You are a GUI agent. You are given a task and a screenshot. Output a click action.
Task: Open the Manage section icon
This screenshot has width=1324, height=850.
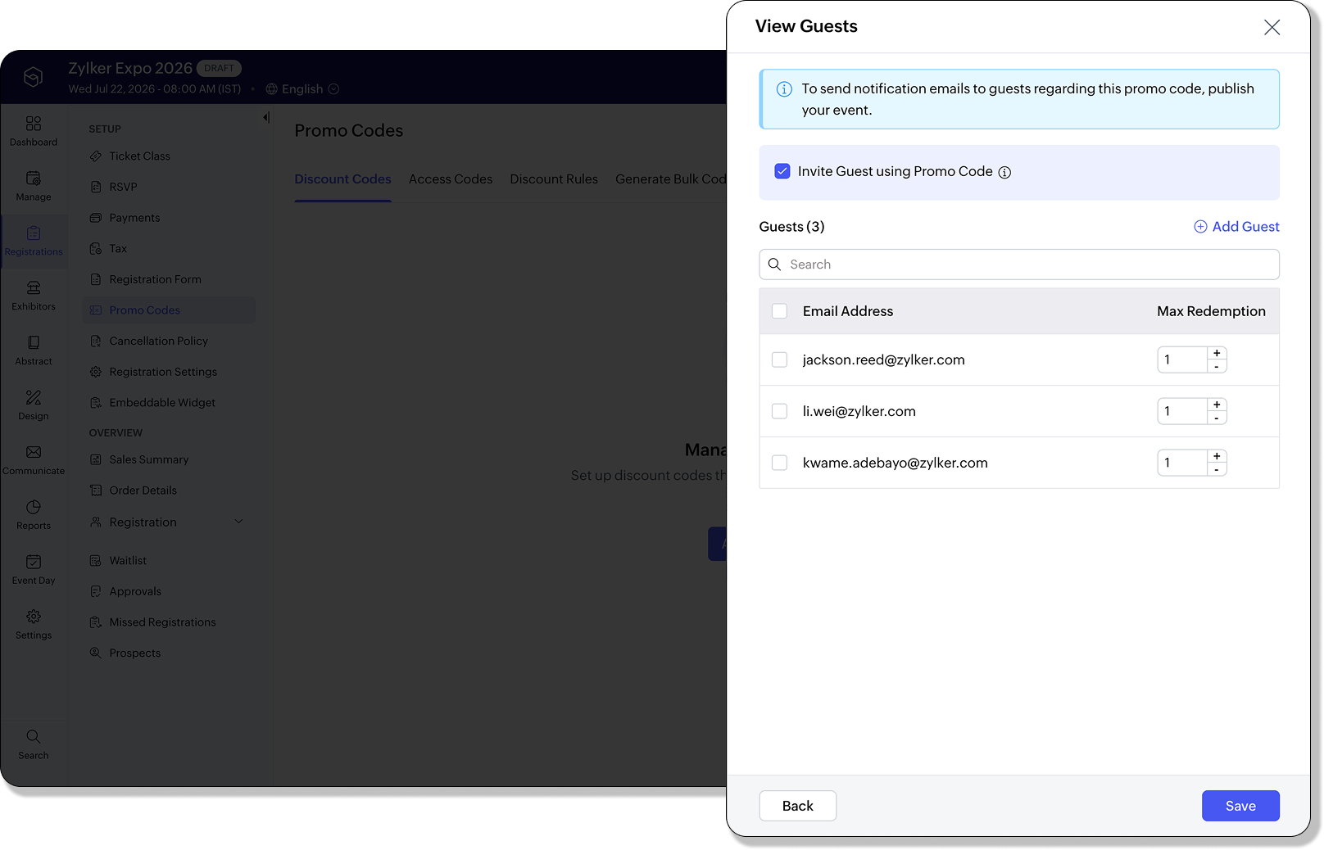click(34, 179)
